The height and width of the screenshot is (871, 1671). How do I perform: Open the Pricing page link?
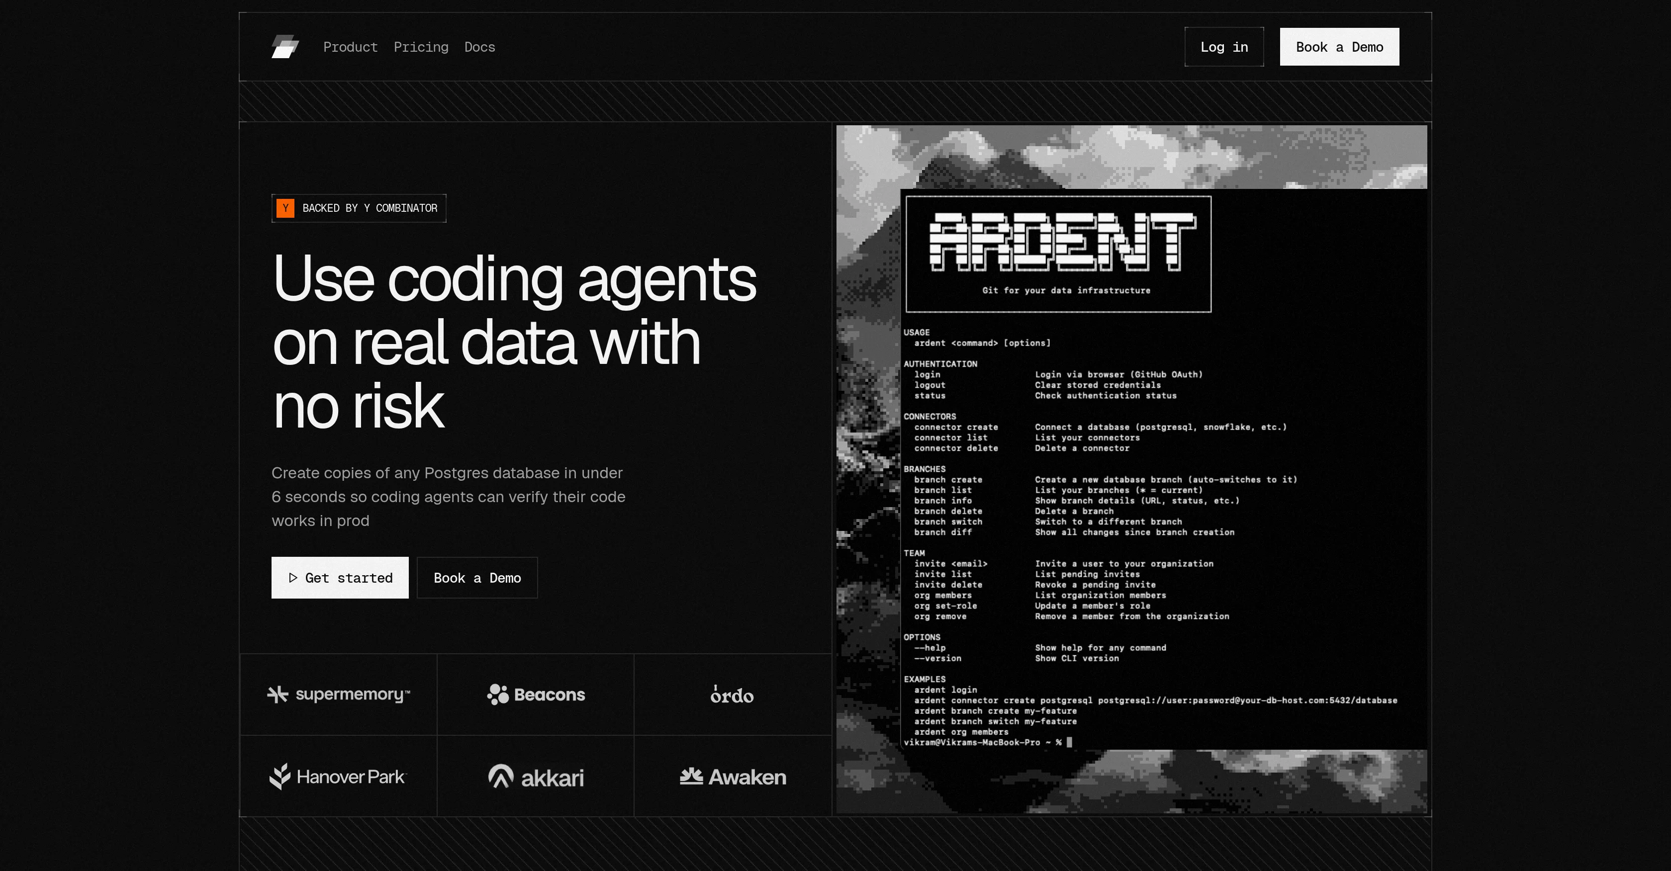pos(421,47)
